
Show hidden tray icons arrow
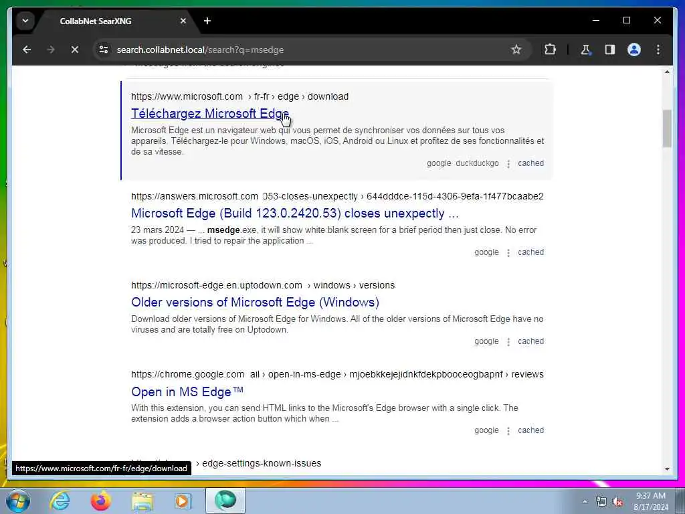[x=585, y=501]
